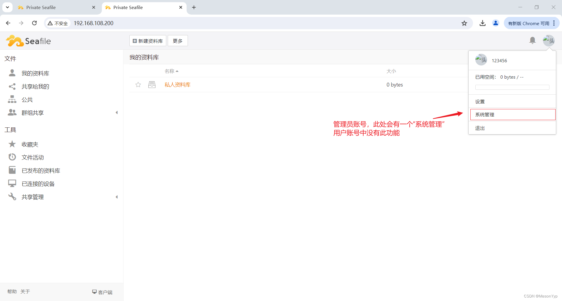
Task: Close the active Private Seafile tab
Action: (181, 8)
